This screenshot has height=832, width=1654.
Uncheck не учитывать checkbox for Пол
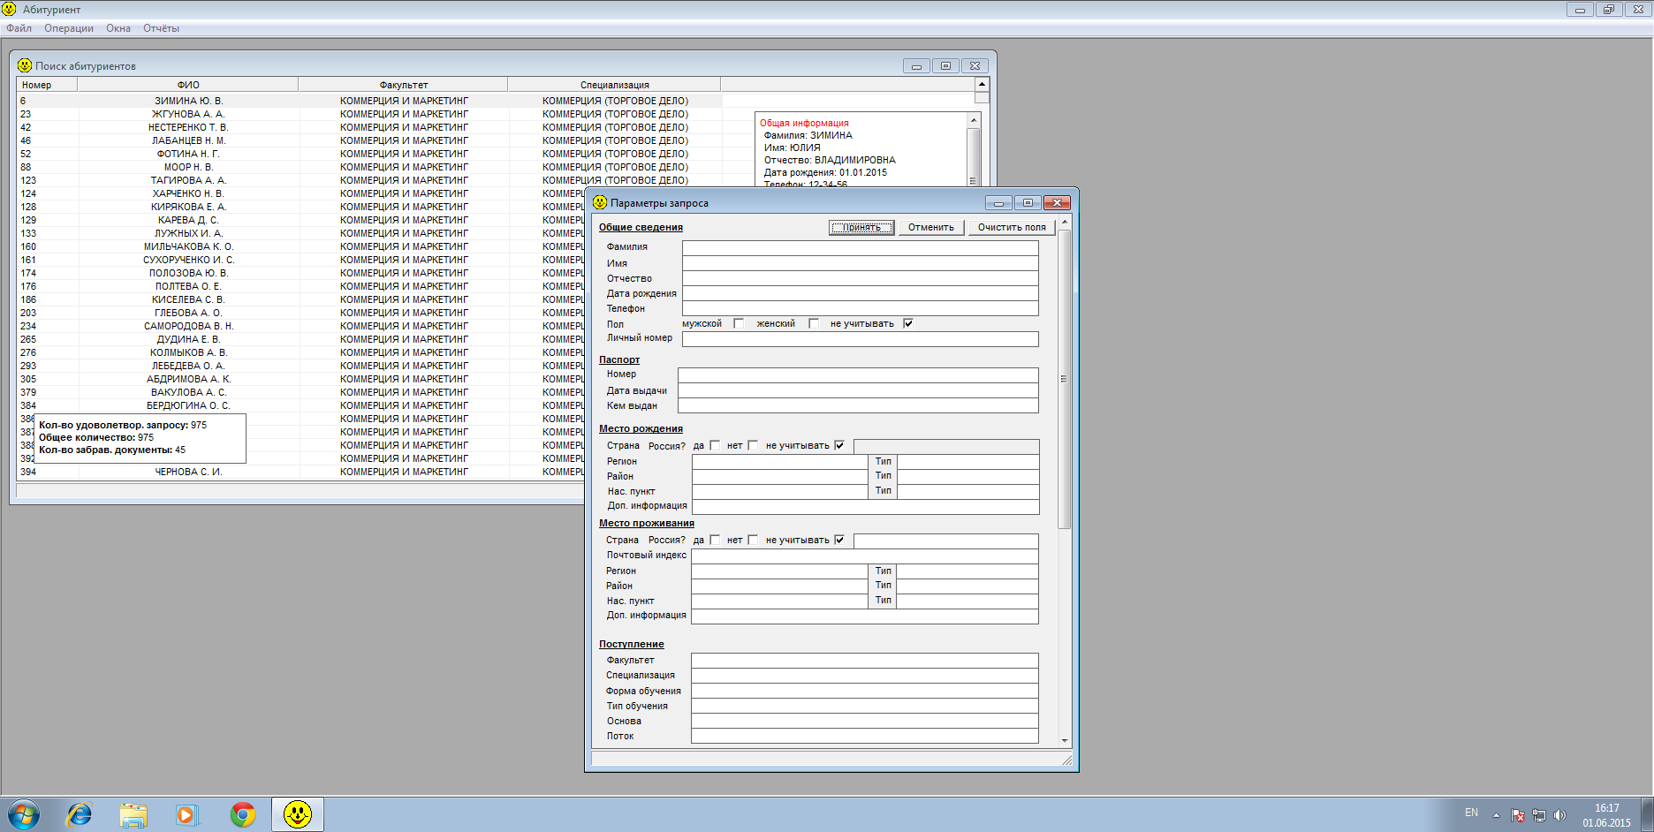point(908,323)
